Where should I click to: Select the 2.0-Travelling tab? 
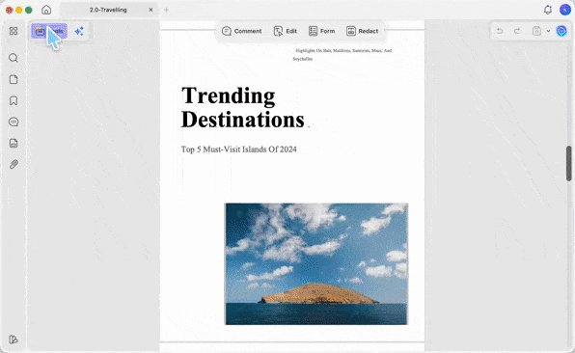[x=108, y=10]
